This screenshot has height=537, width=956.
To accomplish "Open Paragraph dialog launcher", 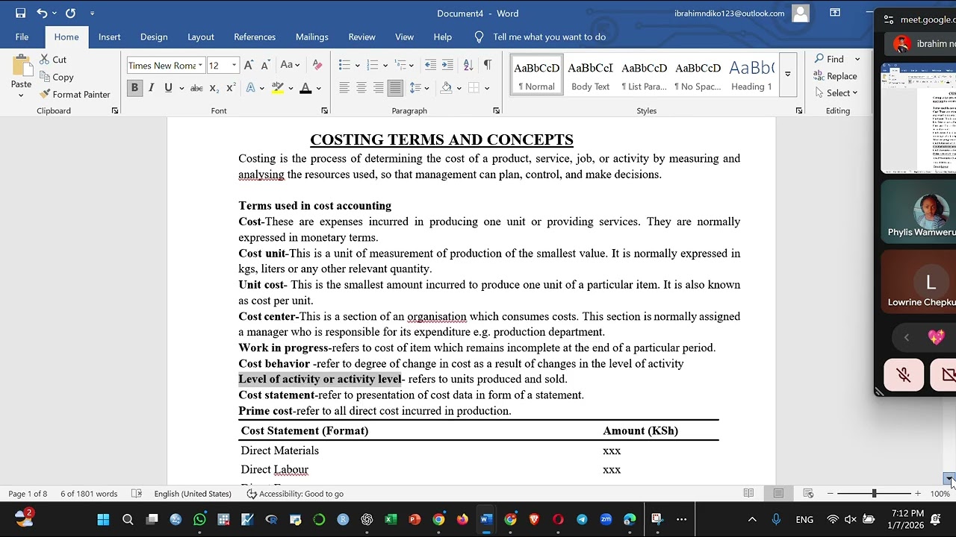I will click(497, 110).
